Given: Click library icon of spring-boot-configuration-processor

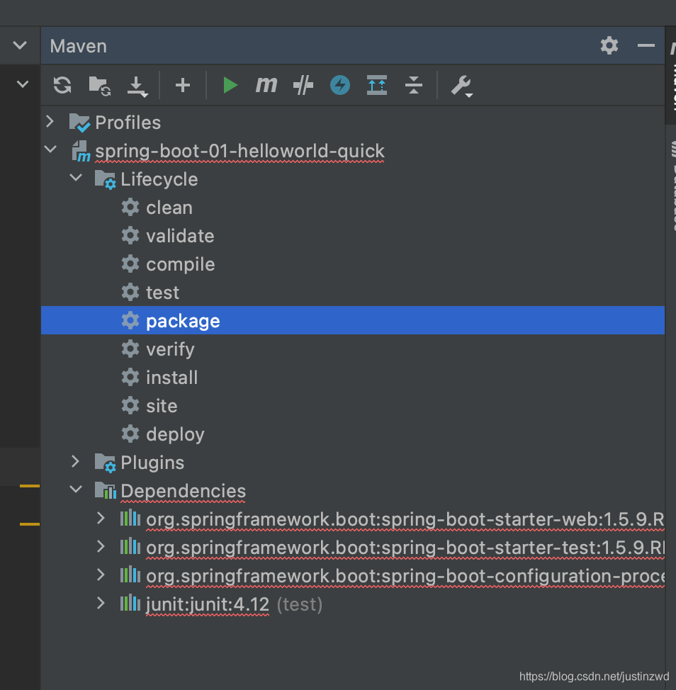Looking at the screenshot, I should pos(130,575).
